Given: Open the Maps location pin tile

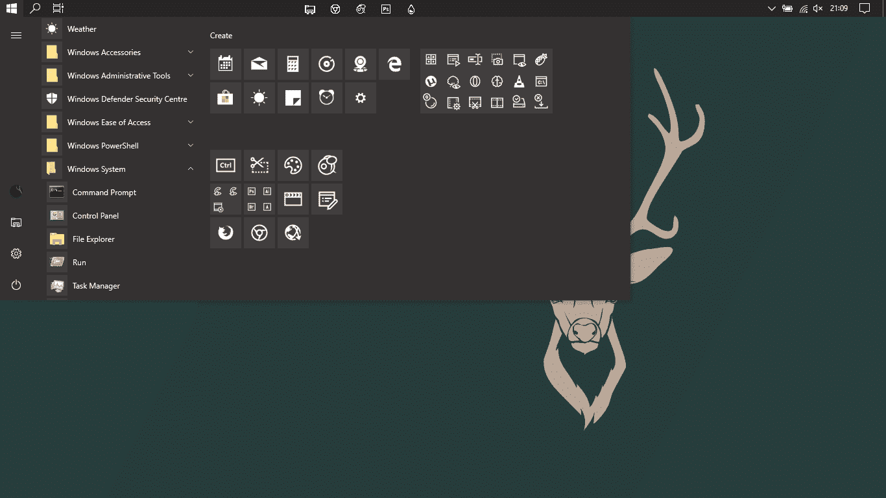Looking at the screenshot, I should [x=361, y=64].
